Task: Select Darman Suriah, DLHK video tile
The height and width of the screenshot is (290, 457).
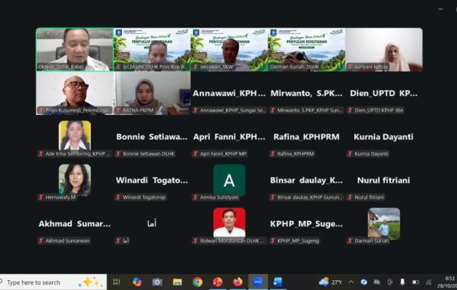Action: [x=306, y=50]
